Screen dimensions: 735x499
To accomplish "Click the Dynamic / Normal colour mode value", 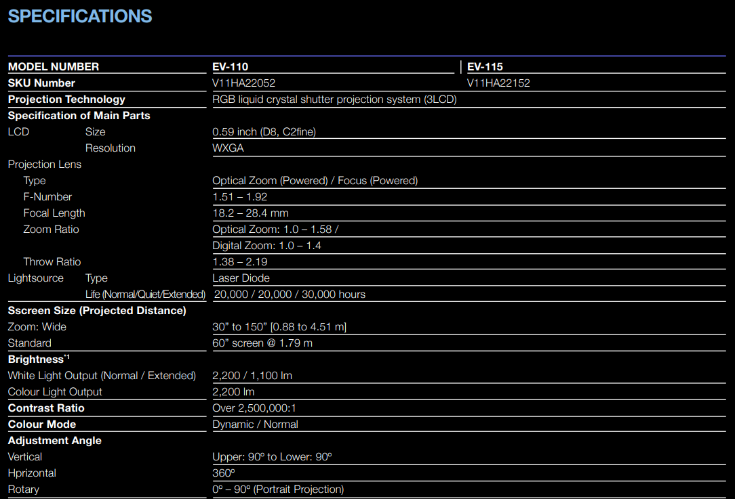I will pyautogui.click(x=255, y=424).
